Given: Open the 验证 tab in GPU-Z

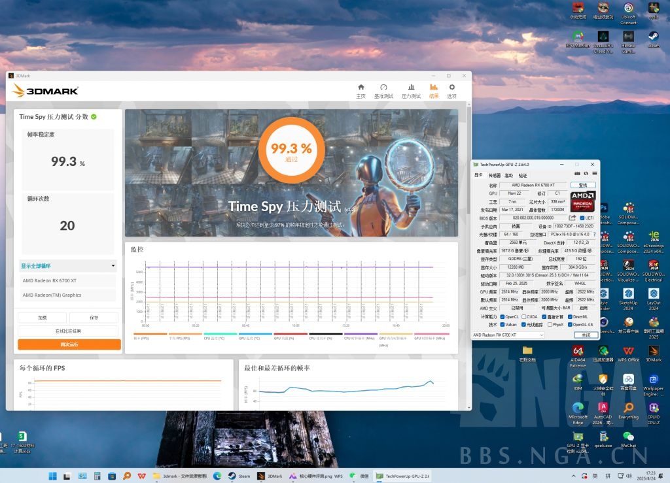Looking at the screenshot, I should coord(523,175).
